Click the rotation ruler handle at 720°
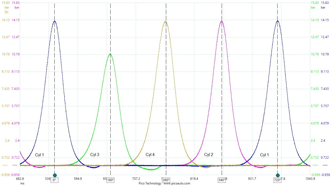Viewport: 334px width, 188px height. 278,175
